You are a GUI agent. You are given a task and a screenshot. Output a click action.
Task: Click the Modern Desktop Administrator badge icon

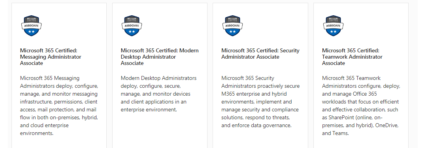[x=132, y=26]
